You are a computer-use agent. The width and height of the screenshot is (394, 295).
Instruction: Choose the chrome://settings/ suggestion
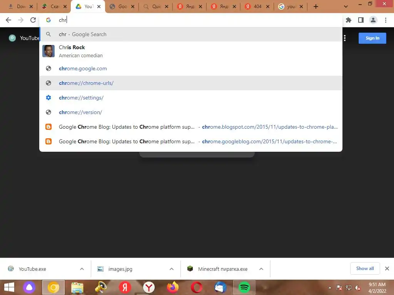[x=191, y=98]
